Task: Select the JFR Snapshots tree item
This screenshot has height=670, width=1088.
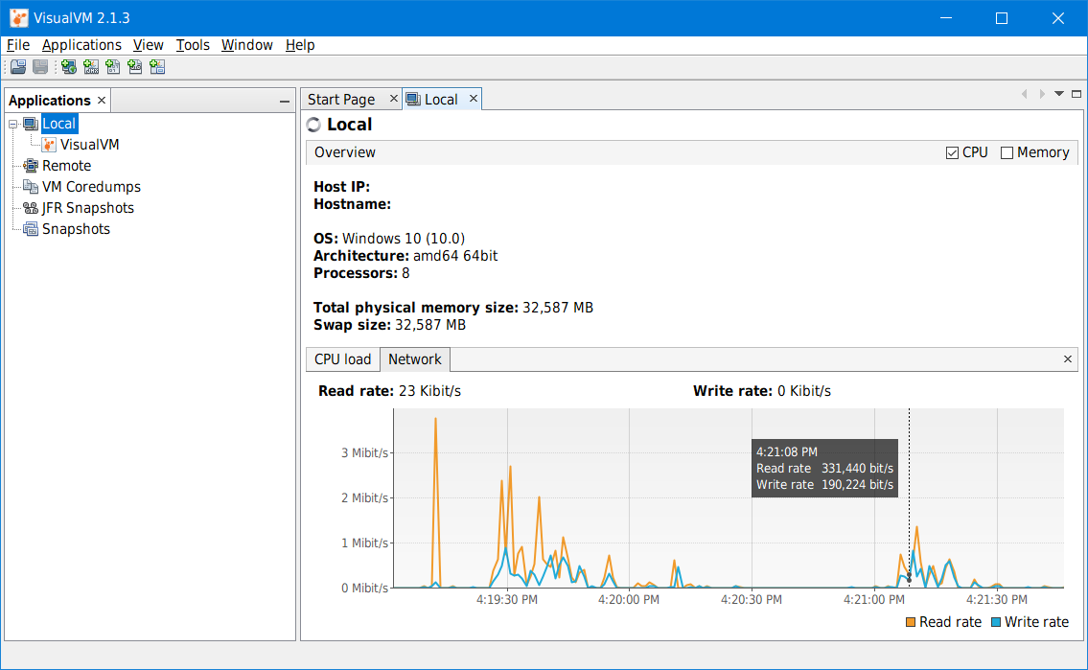Action: click(x=88, y=208)
